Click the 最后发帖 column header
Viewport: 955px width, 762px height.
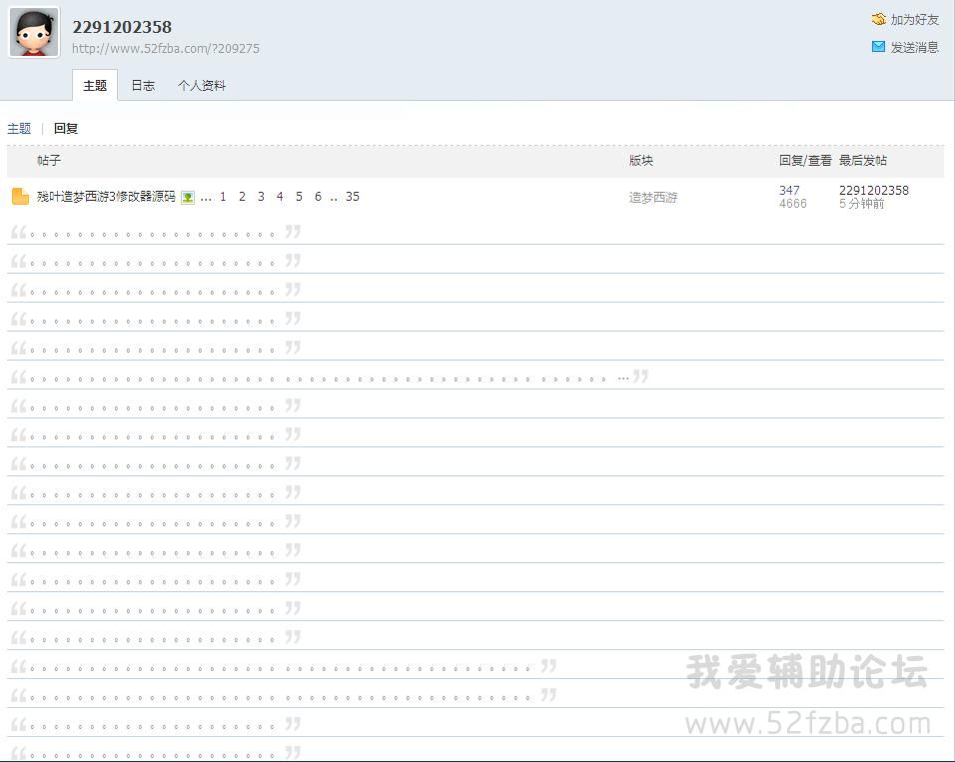point(863,160)
